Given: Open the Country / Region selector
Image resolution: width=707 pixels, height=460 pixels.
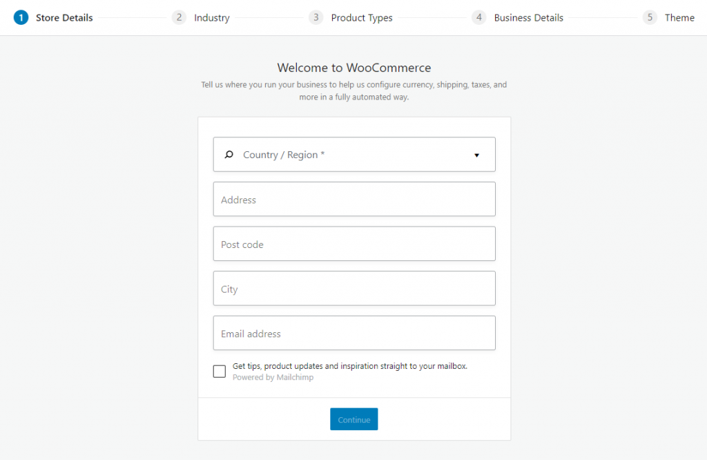Looking at the screenshot, I should pyautogui.click(x=353, y=155).
